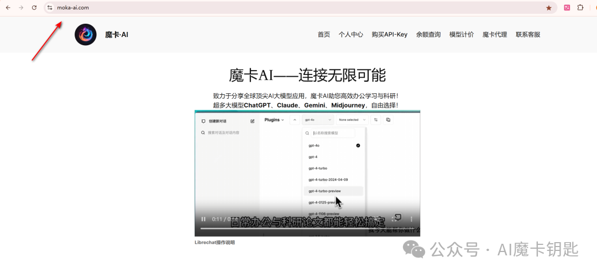Screen dimensions: 597x273
Task: Go to 首页 in the navigation
Action: (x=323, y=35)
